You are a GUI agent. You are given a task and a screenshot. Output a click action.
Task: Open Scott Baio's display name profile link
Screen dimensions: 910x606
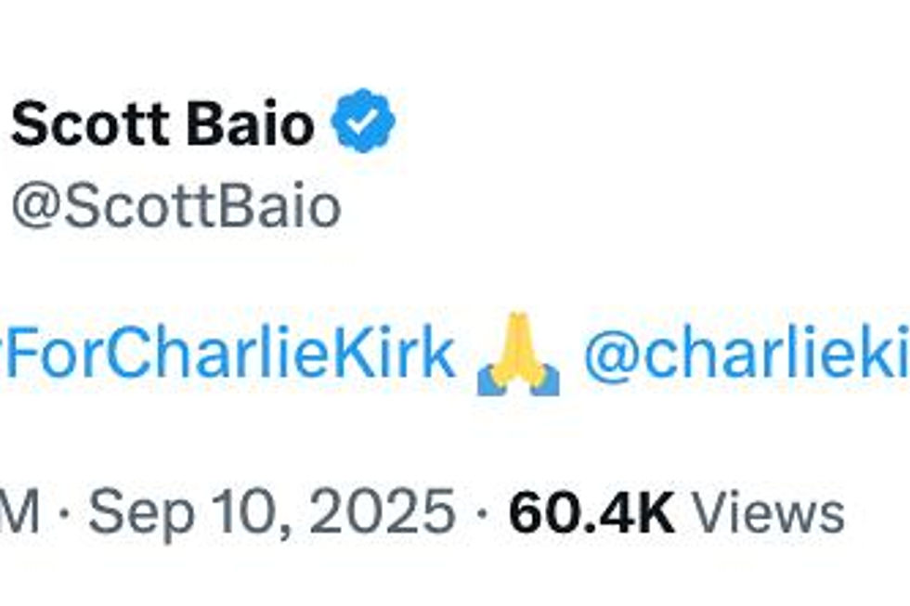(x=162, y=123)
